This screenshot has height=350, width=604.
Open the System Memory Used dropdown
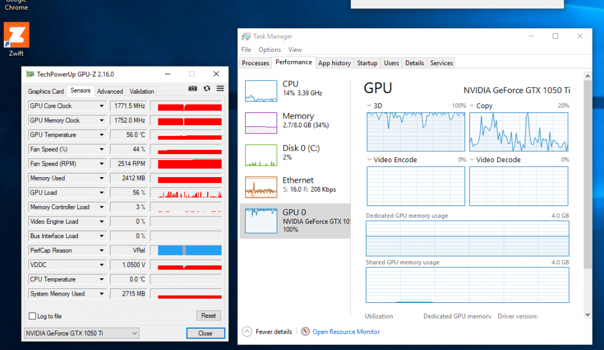(x=101, y=294)
